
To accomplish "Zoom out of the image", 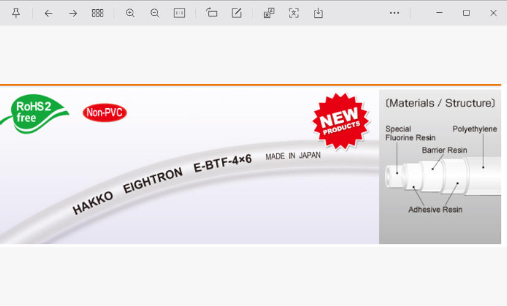I will coord(155,13).
